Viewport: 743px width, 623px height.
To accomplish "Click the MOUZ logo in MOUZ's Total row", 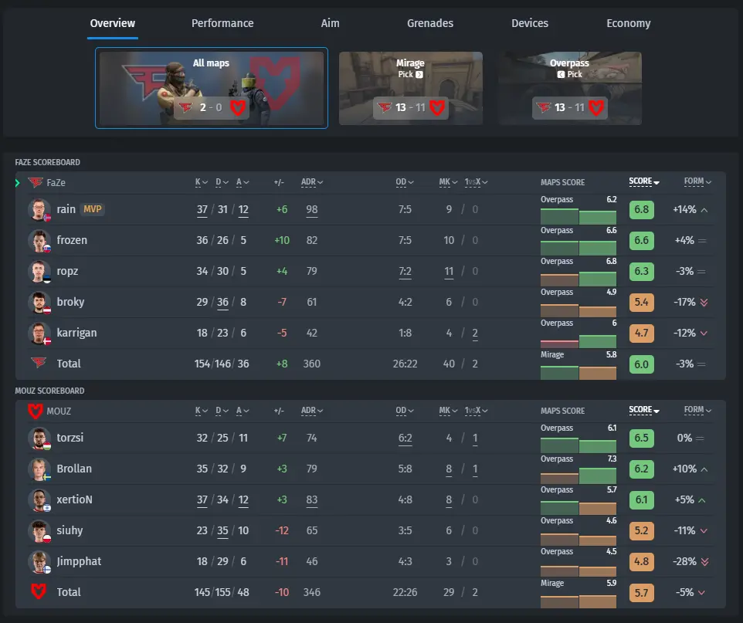I will point(39,591).
